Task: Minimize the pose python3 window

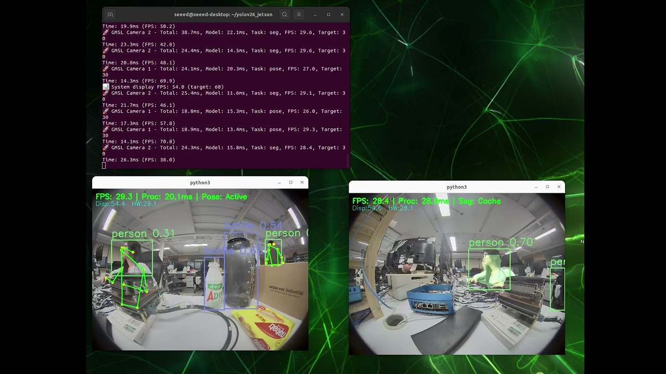Action: click(279, 182)
